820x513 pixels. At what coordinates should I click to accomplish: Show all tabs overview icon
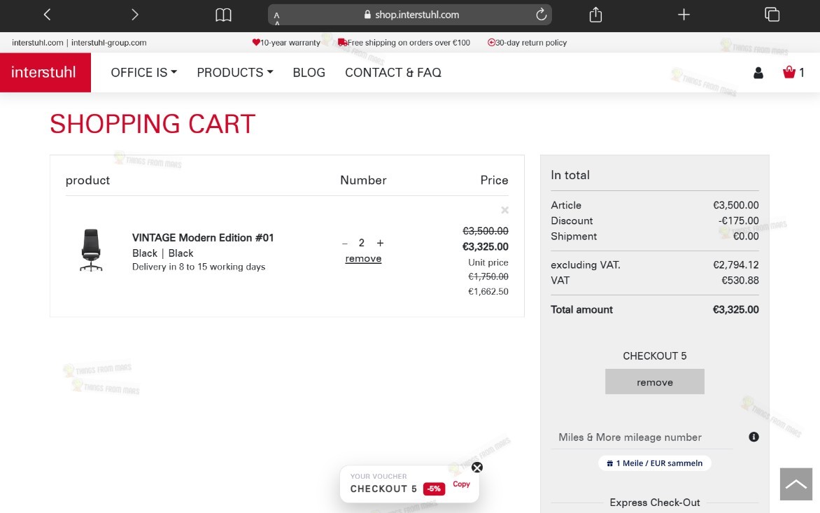772,15
